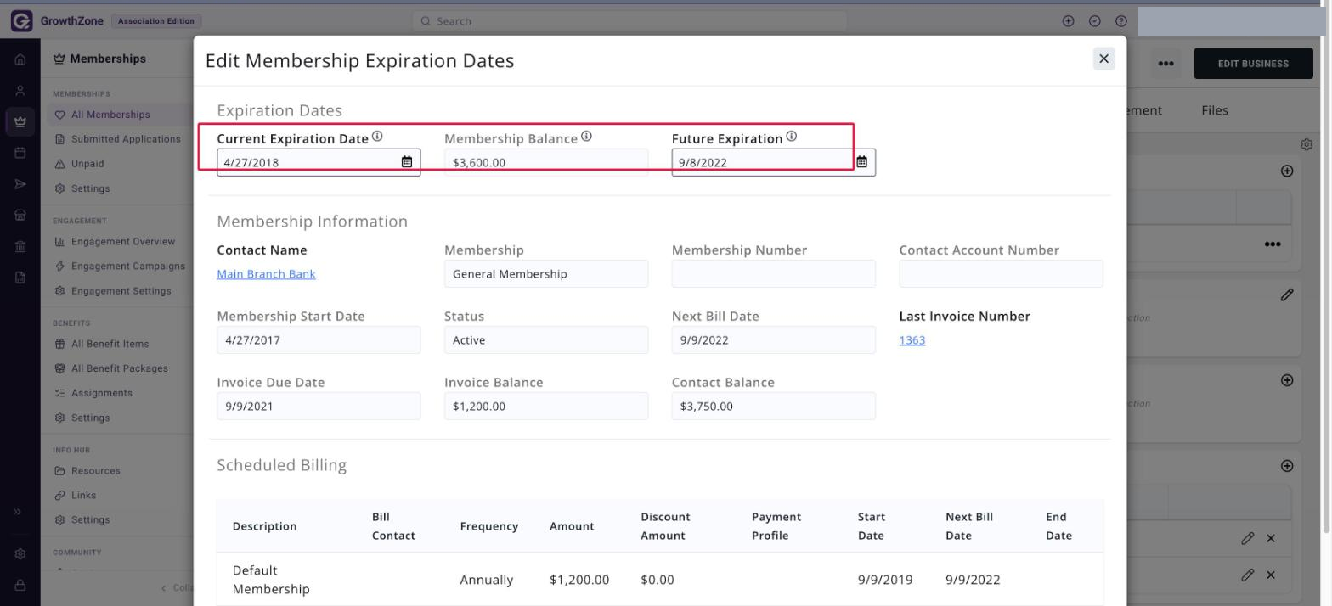This screenshot has width=1332, height=606.
Task: Click the Invoice Balance field $1,200.00
Action: (546, 407)
